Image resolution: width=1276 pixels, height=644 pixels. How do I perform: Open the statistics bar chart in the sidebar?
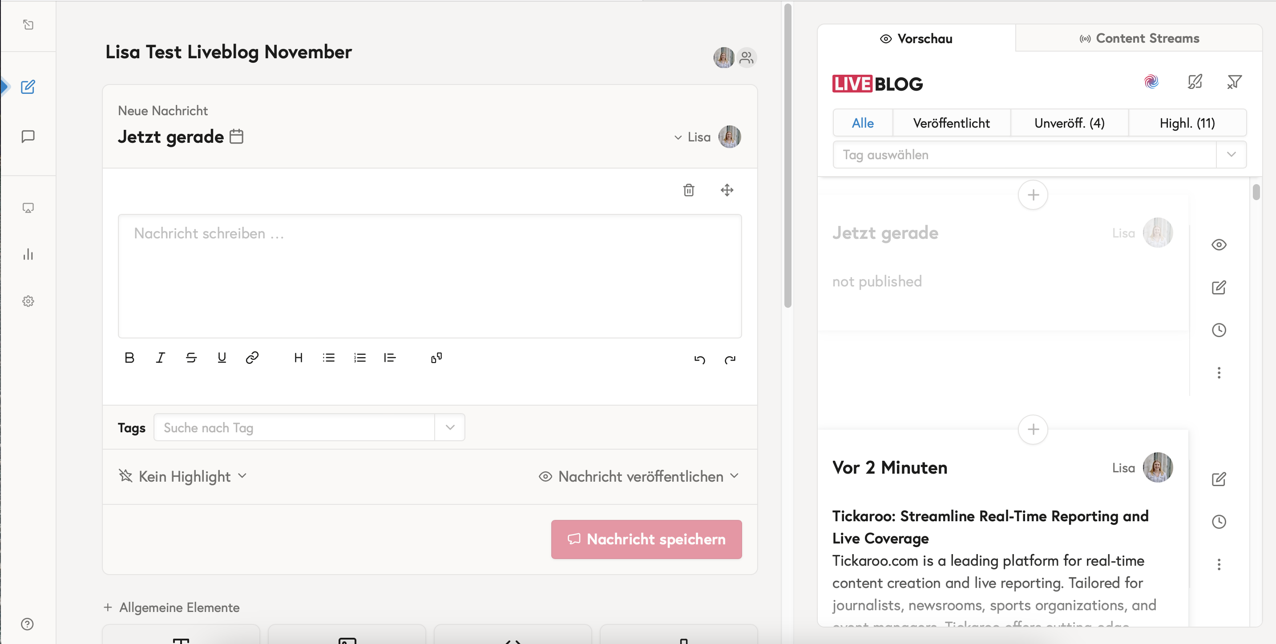[x=28, y=254]
